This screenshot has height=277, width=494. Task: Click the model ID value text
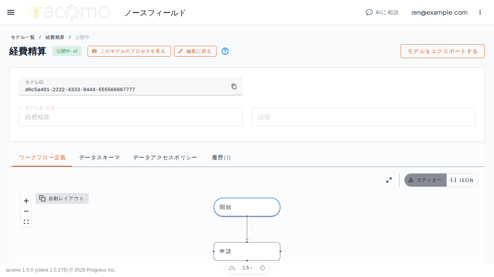pos(80,90)
